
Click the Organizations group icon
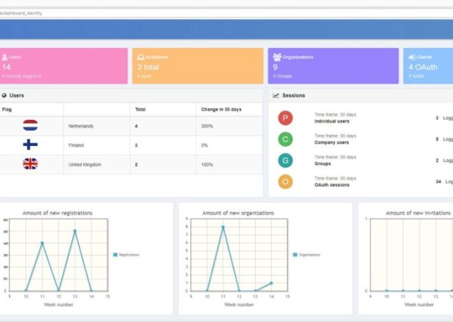pyautogui.click(x=277, y=57)
